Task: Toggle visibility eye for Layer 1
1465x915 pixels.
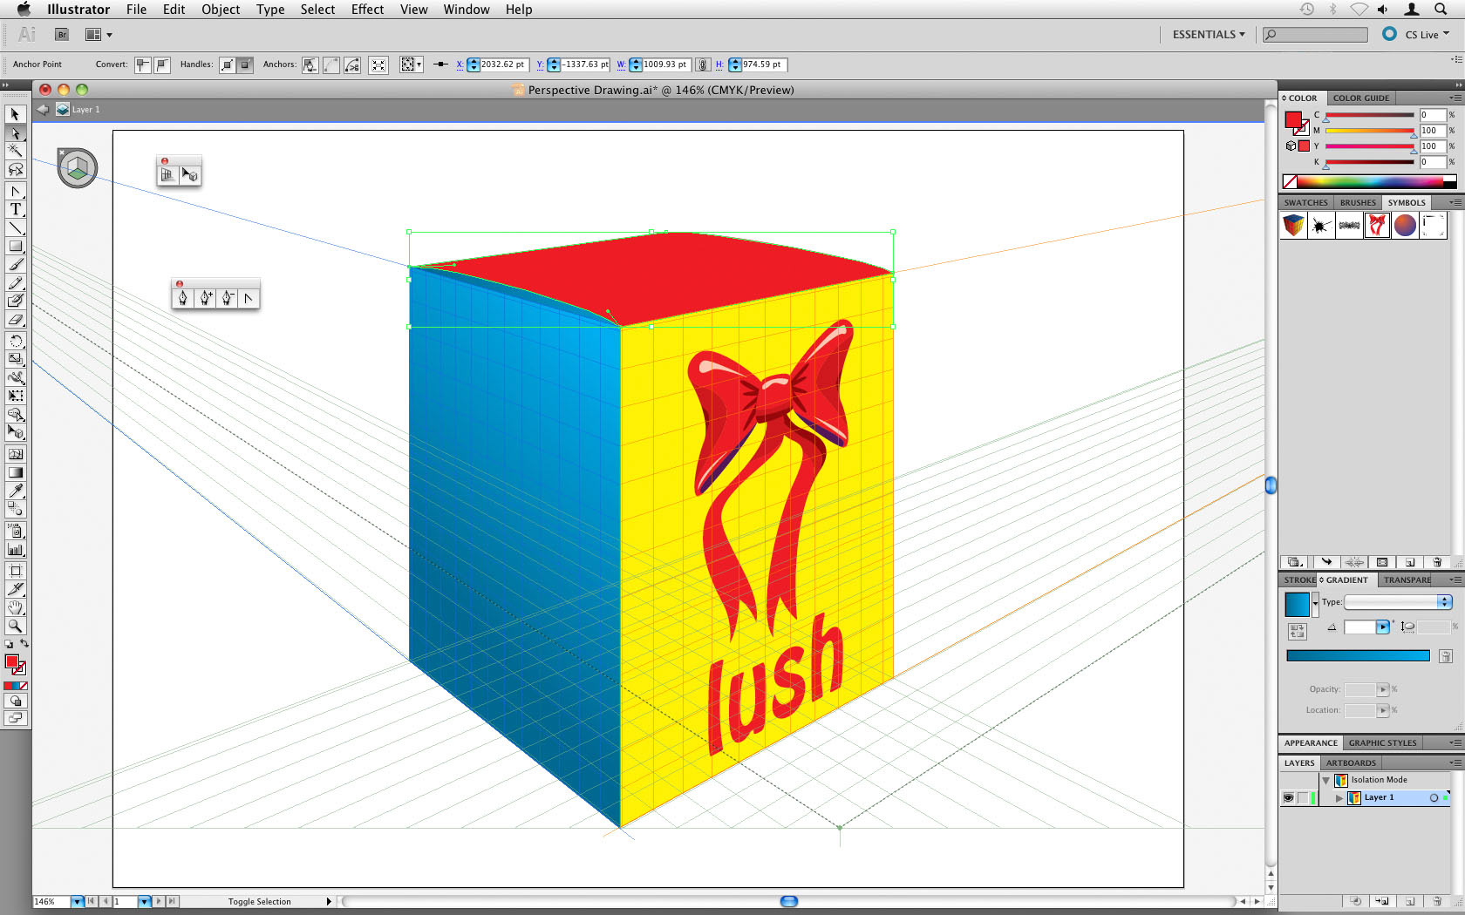Action: click(1288, 797)
